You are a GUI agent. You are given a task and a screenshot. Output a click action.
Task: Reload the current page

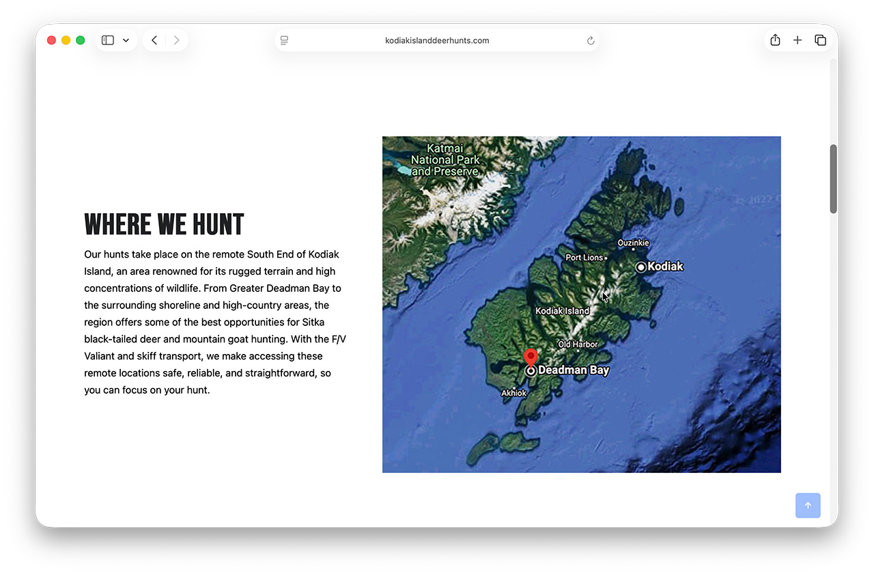[591, 40]
